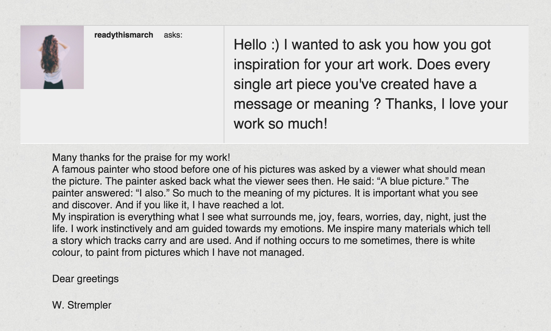Screen dimensions: 551x331
Task: Click the "inspiration for your art work" line
Action: [x=362, y=64]
